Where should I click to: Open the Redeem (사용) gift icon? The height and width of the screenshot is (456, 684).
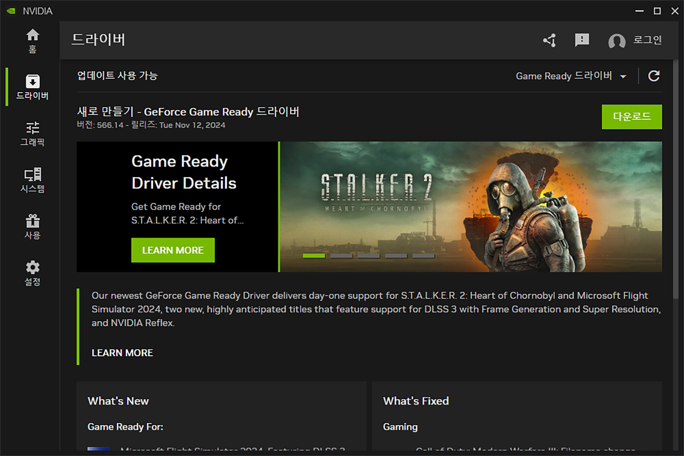click(32, 226)
